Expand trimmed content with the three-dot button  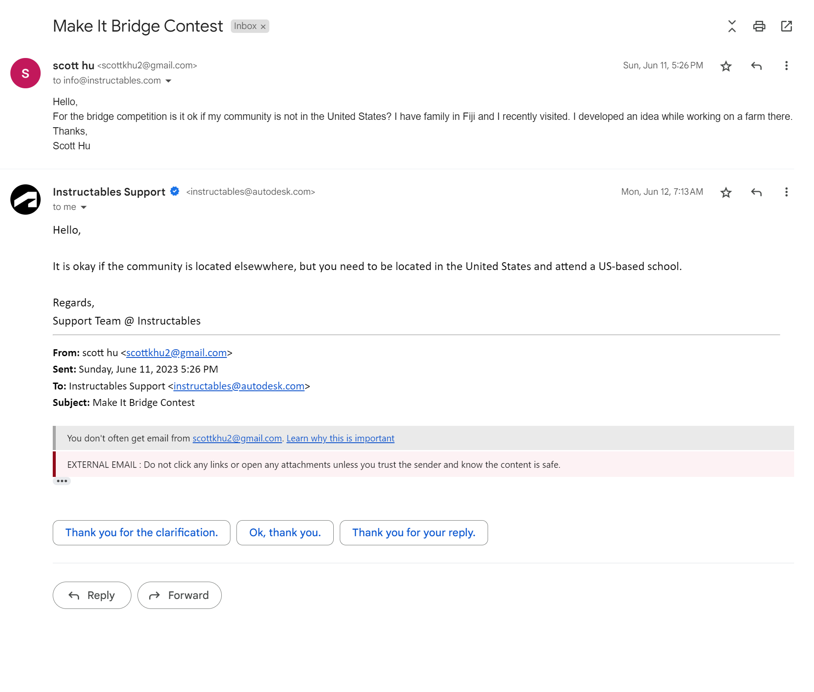click(62, 481)
